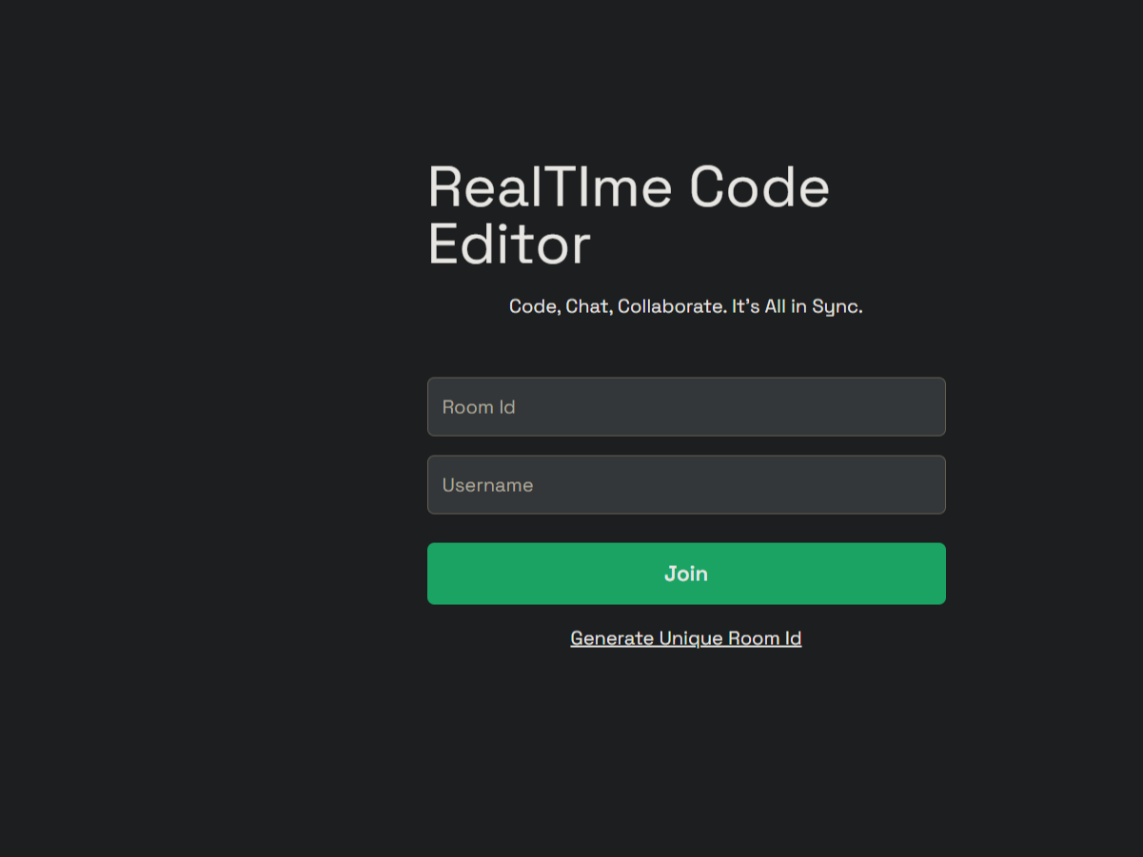This screenshot has width=1143, height=857.
Task: Tap the Username placeholder text
Action: 487,484
